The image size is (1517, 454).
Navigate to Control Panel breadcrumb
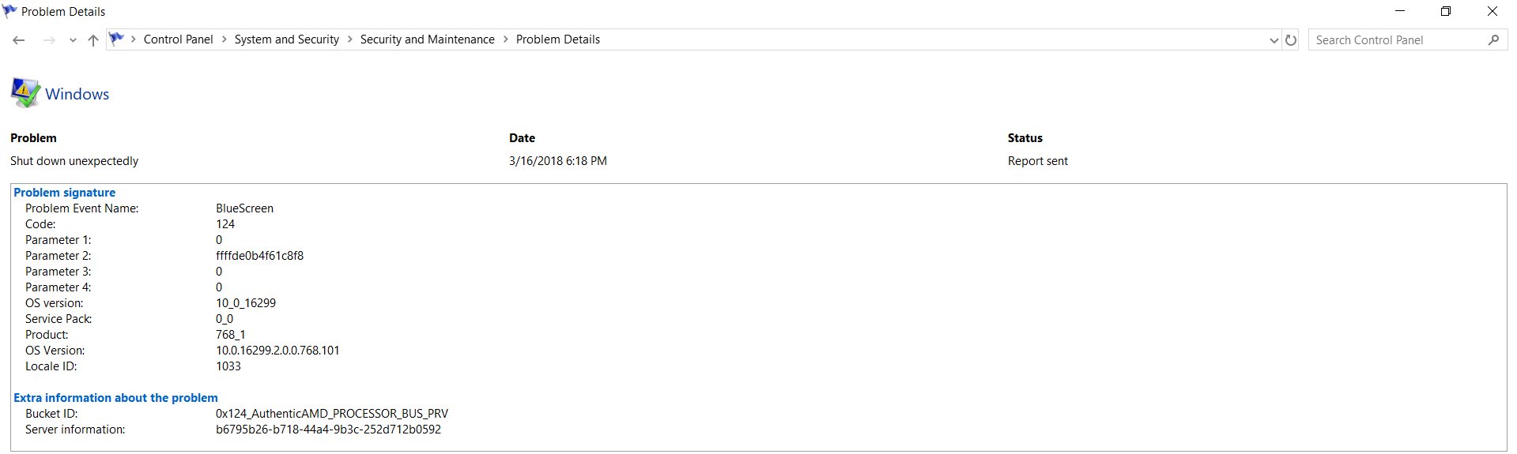click(179, 39)
